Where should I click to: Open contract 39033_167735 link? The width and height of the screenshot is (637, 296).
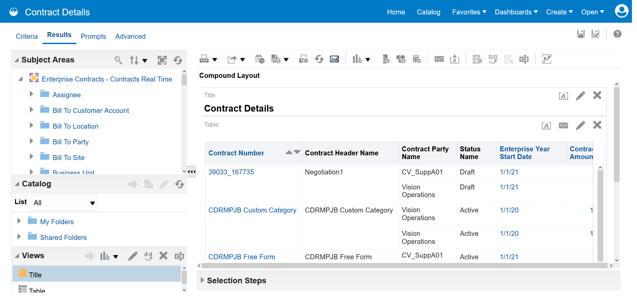coord(231,172)
